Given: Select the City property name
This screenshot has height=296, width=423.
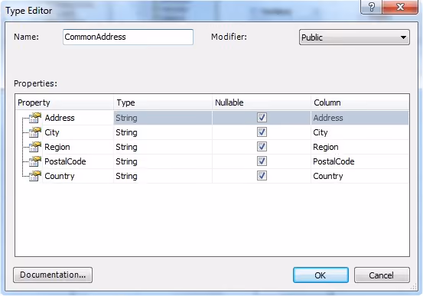Looking at the screenshot, I should point(52,132).
